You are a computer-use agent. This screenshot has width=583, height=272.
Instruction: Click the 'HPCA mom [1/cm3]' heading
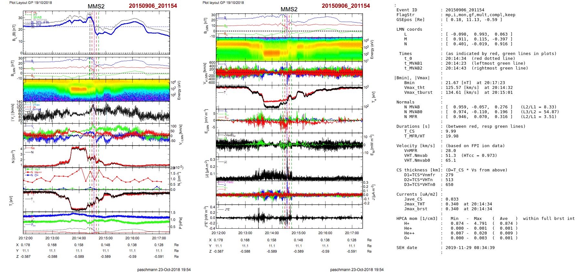tap(417, 219)
